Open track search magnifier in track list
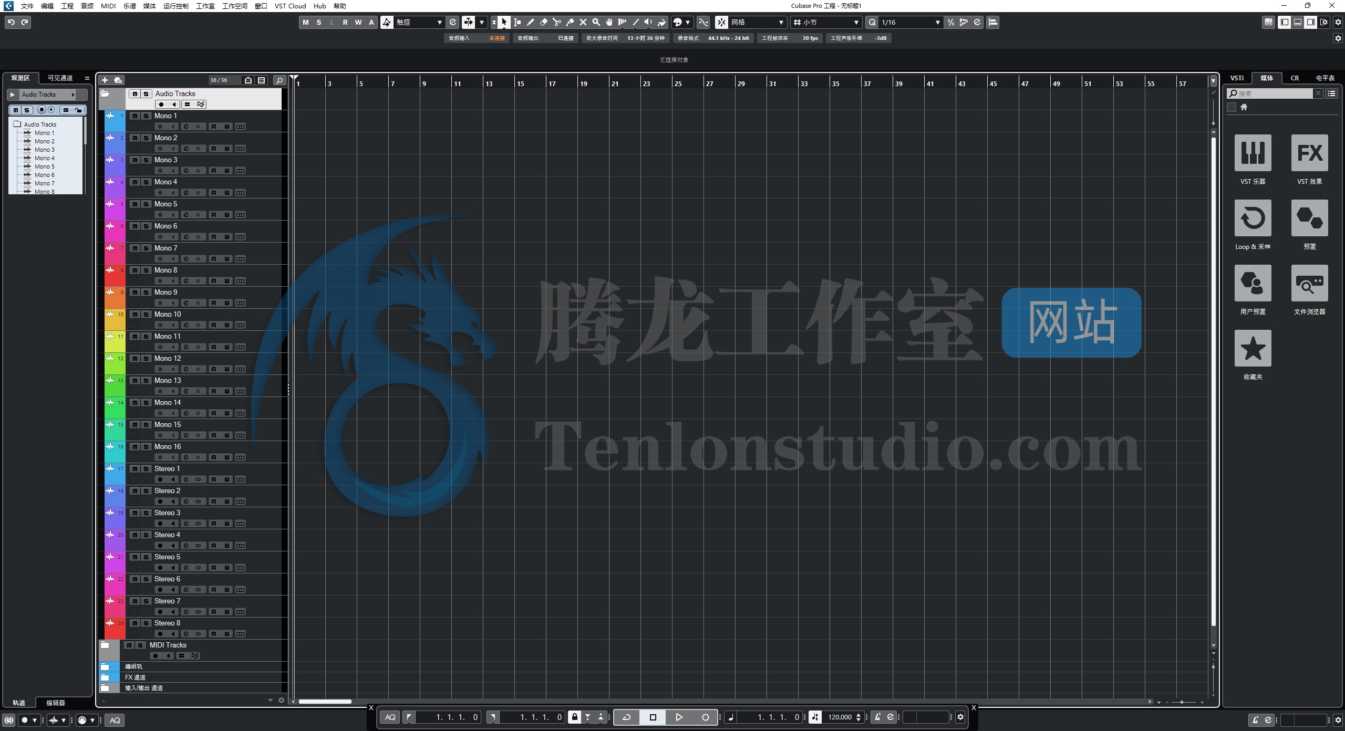 tap(280, 80)
